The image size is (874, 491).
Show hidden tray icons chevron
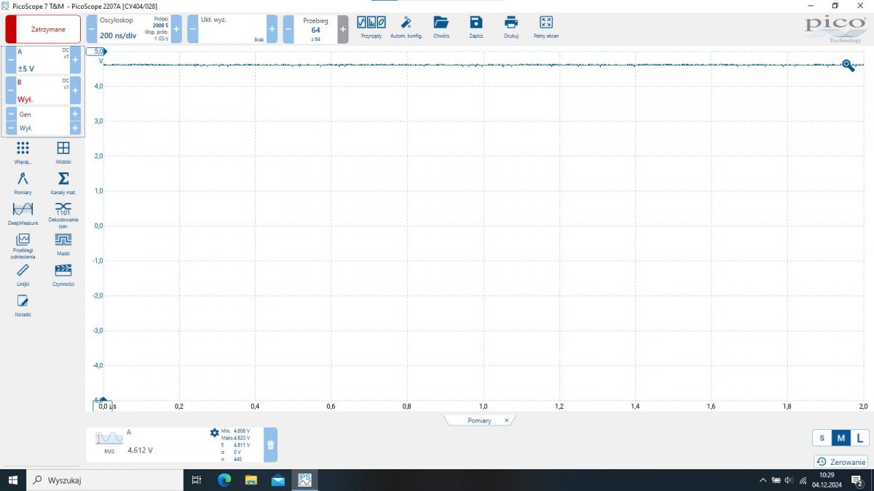coord(763,480)
